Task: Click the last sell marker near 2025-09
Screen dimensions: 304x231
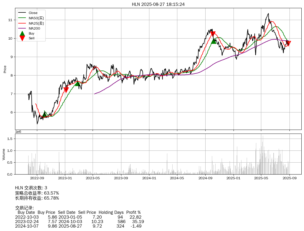Action: pyautogui.click(x=288, y=43)
